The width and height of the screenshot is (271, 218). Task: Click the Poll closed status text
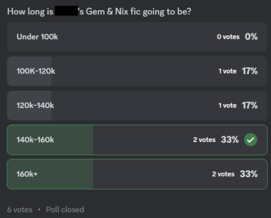tap(65, 209)
